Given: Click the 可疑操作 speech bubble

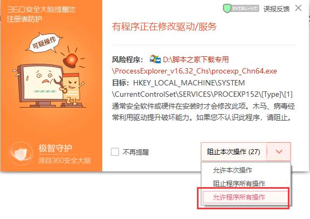Looking at the screenshot, I should 44,43.
